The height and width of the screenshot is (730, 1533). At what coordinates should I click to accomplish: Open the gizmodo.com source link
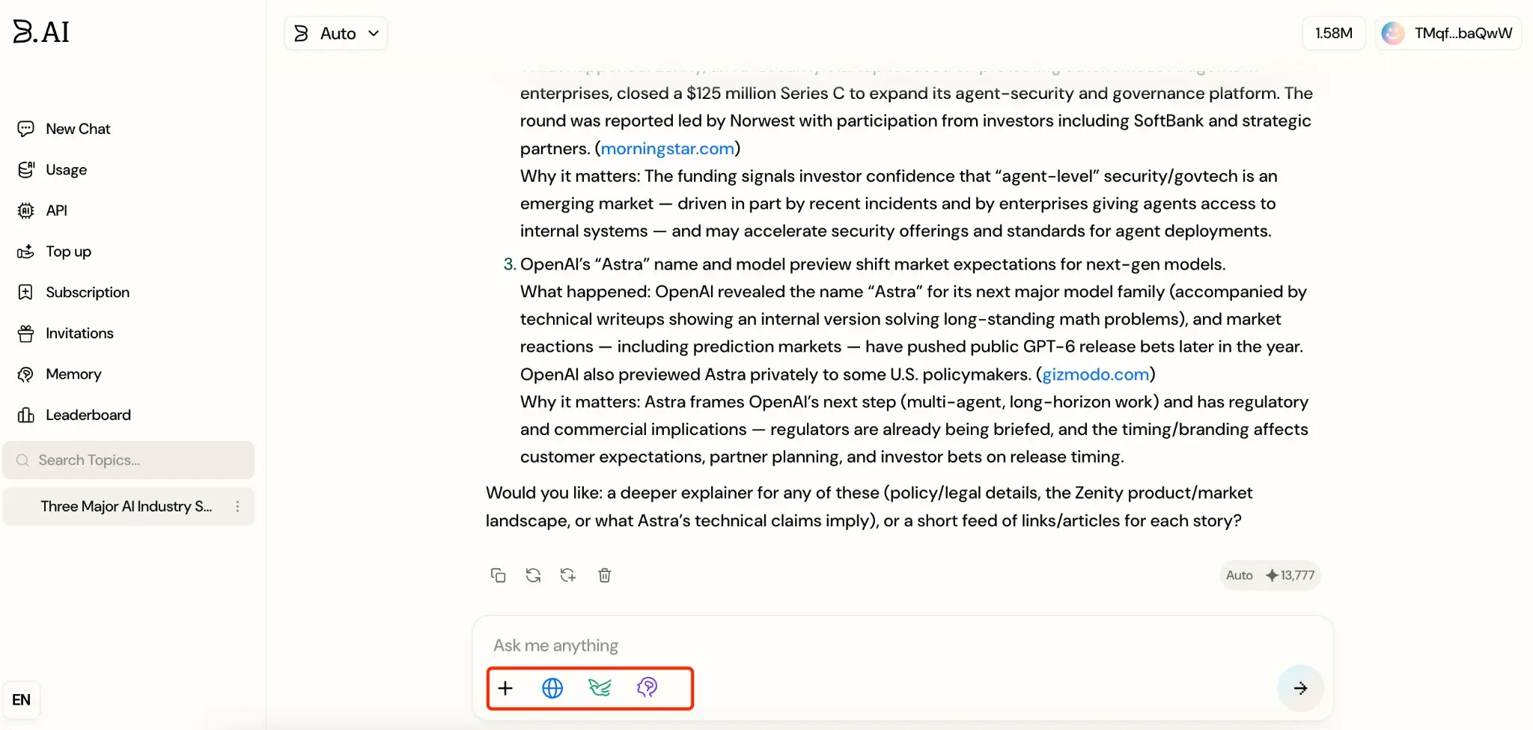tap(1096, 374)
